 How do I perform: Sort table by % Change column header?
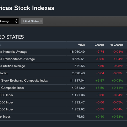(117, 45)
